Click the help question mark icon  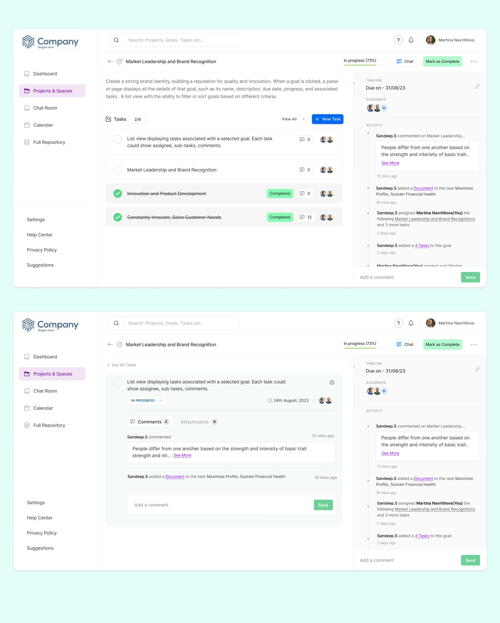[x=398, y=40]
